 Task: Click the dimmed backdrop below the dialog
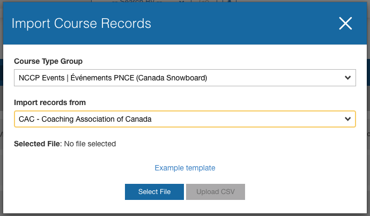(185, 214)
